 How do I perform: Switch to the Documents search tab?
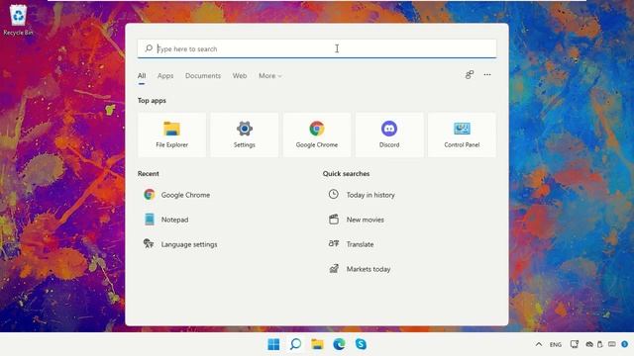203,76
